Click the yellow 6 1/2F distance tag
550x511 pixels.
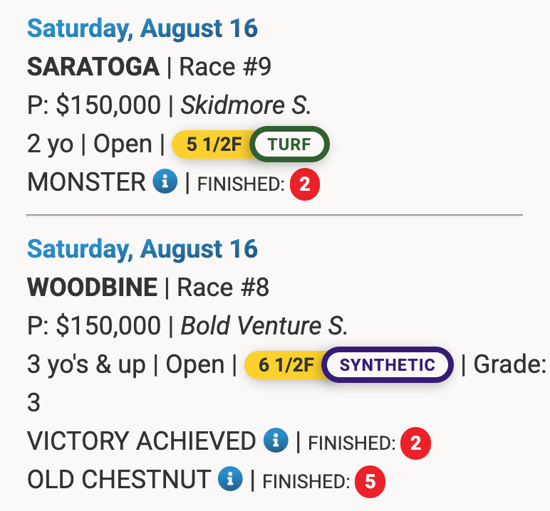[x=285, y=365]
